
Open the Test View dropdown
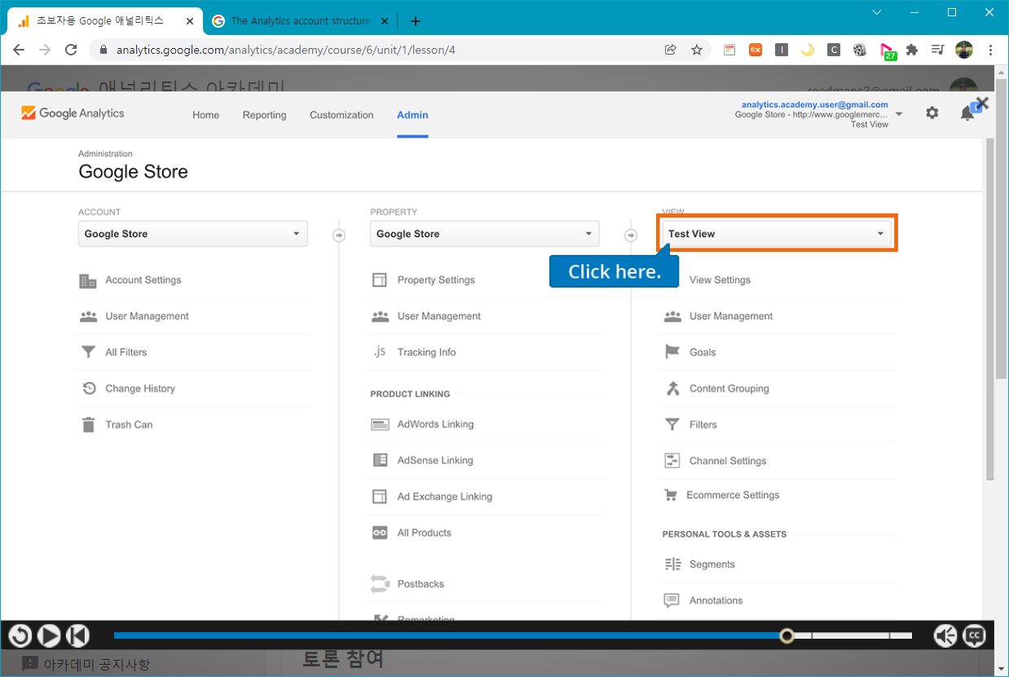(x=777, y=234)
